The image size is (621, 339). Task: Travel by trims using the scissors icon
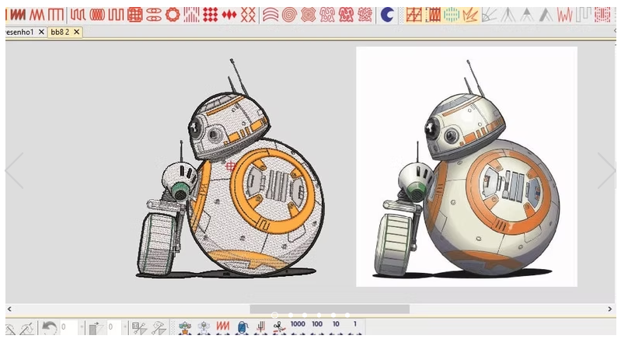[x=279, y=327]
